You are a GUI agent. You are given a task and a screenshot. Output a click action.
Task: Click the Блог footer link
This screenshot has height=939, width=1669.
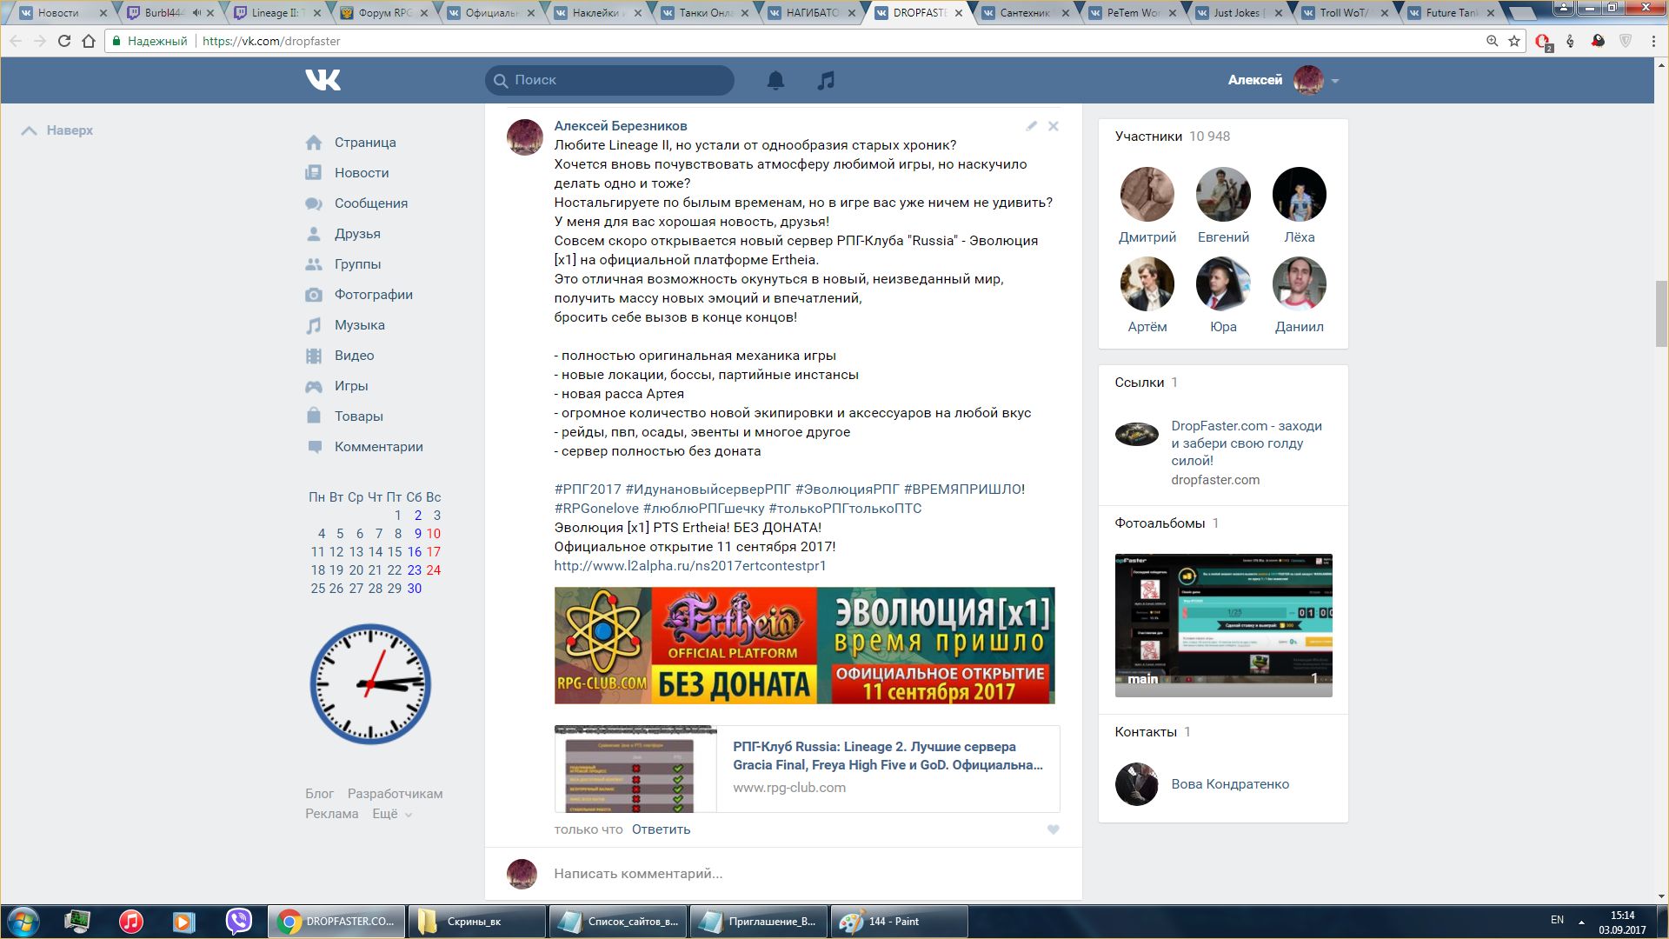[x=319, y=794]
